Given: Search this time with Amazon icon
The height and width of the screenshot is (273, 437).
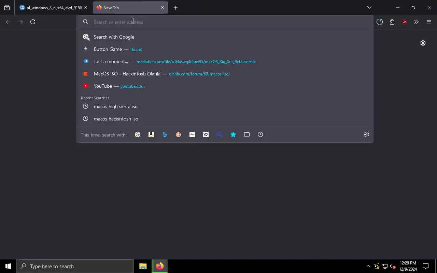Looking at the screenshot, I should click(151, 134).
